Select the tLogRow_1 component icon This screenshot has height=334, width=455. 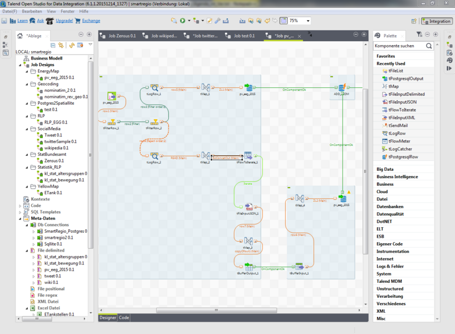coord(154,88)
